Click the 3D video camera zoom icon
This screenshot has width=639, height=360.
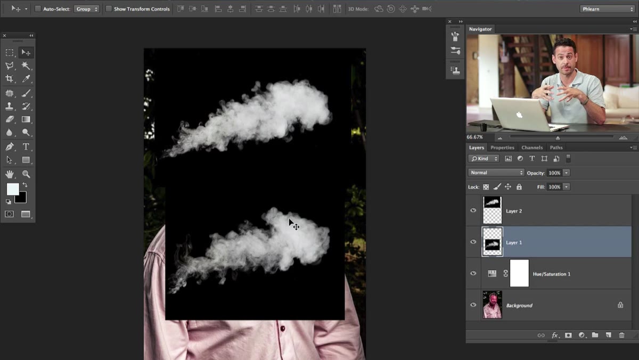pos(427,9)
